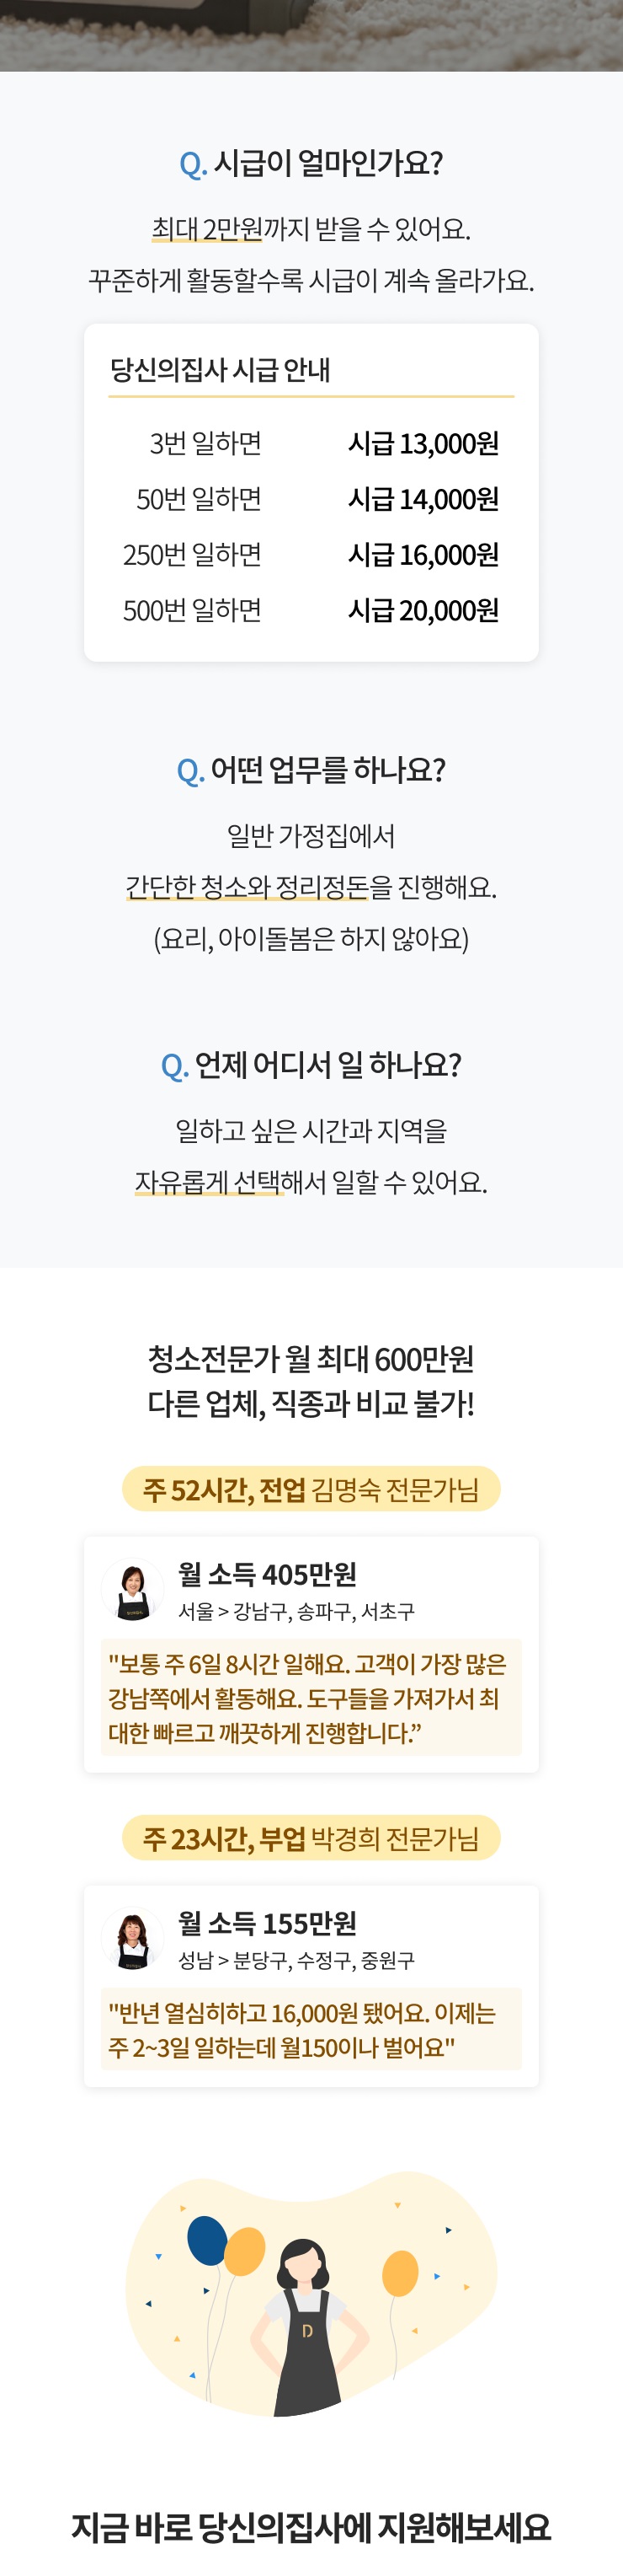Click the D logo on the apron
Screen dimensions: 623x2576
(307, 2331)
